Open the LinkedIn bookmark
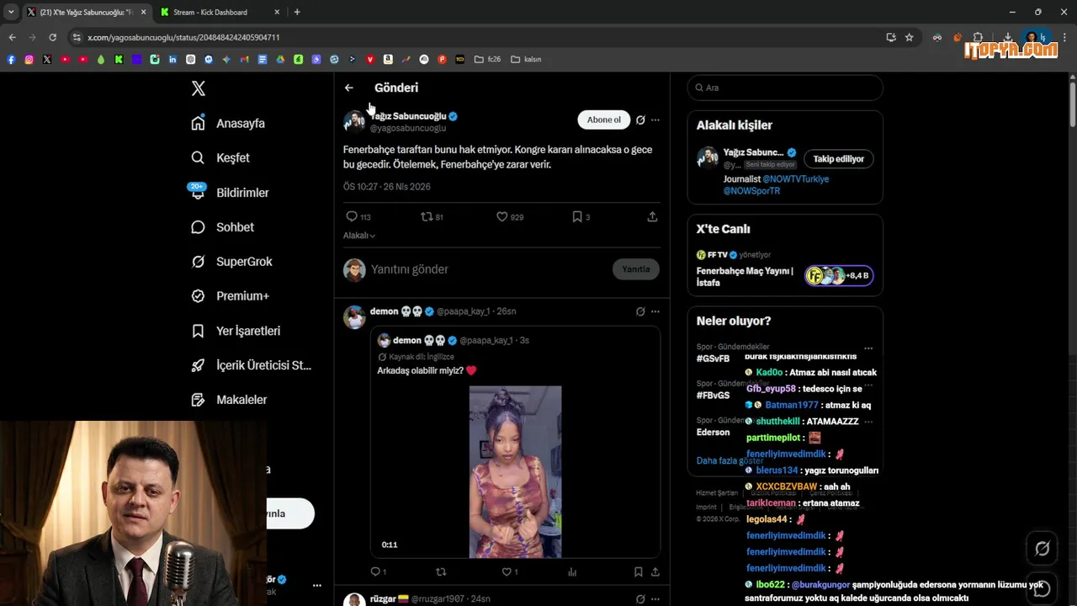Screen dimensions: 1077x606 (x=172, y=60)
